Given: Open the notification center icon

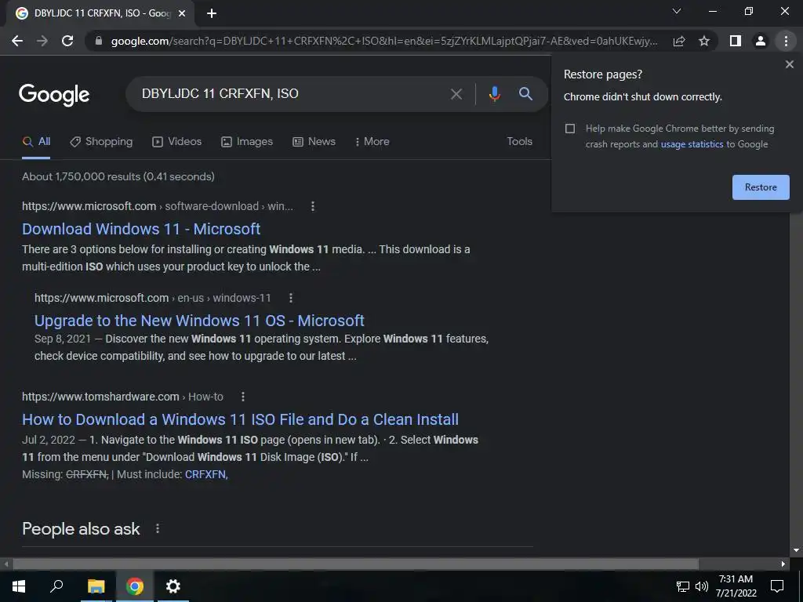Looking at the screenshot, I should [x=777, y=586].
